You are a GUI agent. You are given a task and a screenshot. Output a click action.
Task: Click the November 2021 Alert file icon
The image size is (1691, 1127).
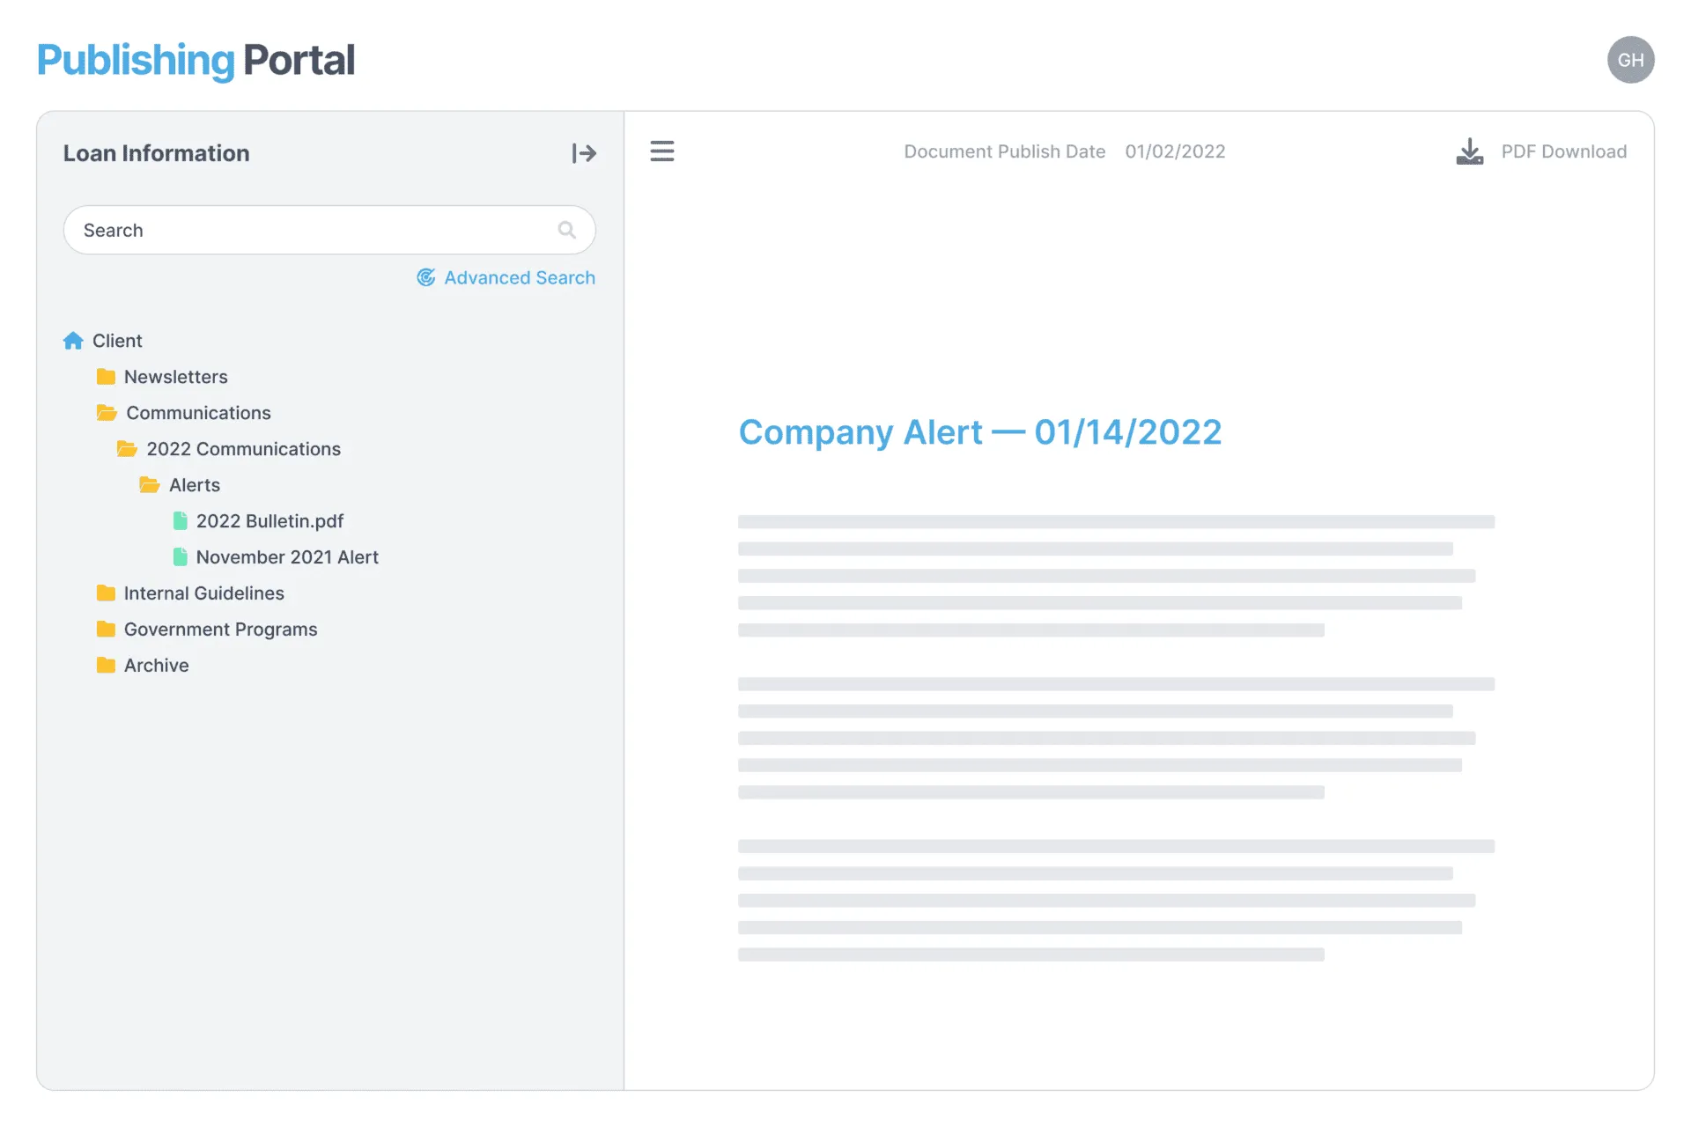tap(181, 557)
